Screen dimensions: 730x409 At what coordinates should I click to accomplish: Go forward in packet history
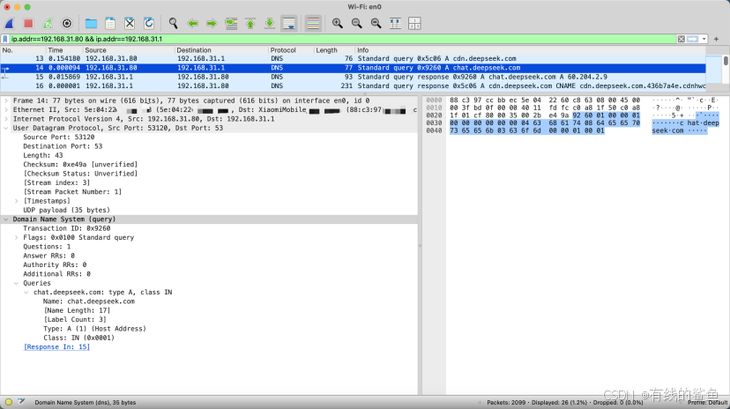(212, 23)
